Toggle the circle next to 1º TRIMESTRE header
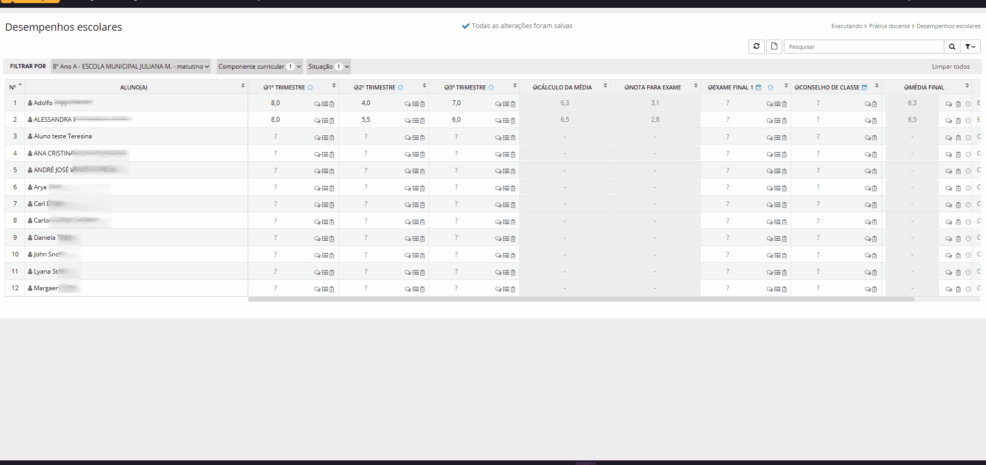The width and height of the screenshot is (986, 465). point(310,87)
